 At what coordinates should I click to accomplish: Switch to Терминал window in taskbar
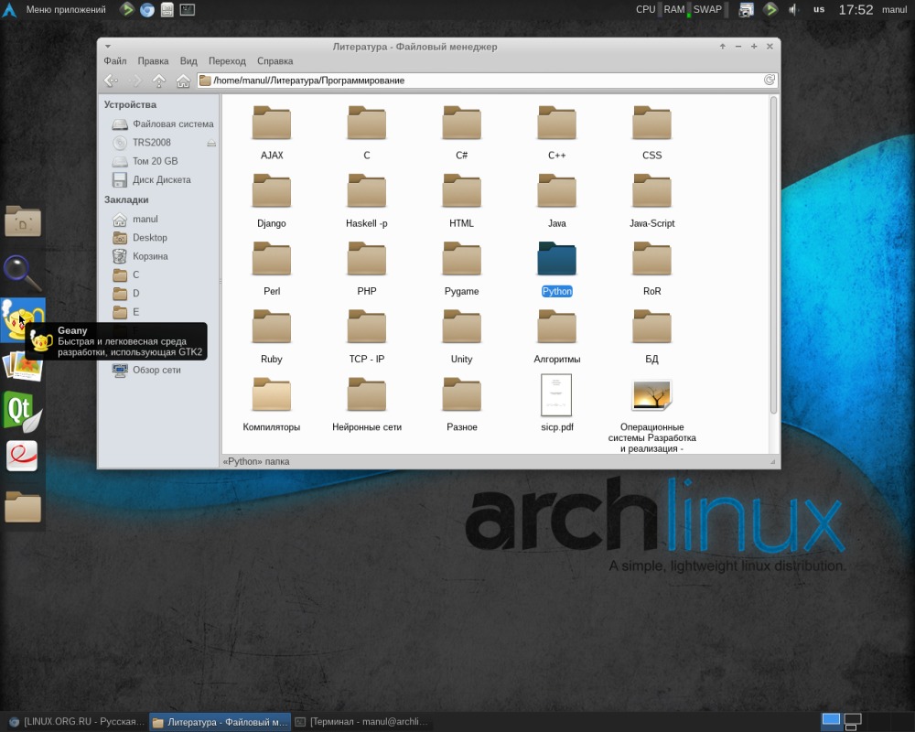tap(361, 722)
